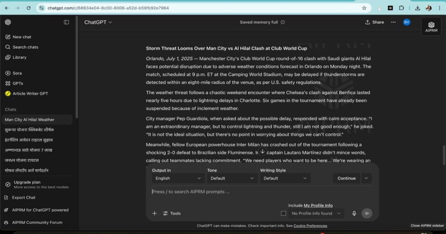Open the AIPRM sidebar panel button
Screen dimensions: 446x234
431,27
